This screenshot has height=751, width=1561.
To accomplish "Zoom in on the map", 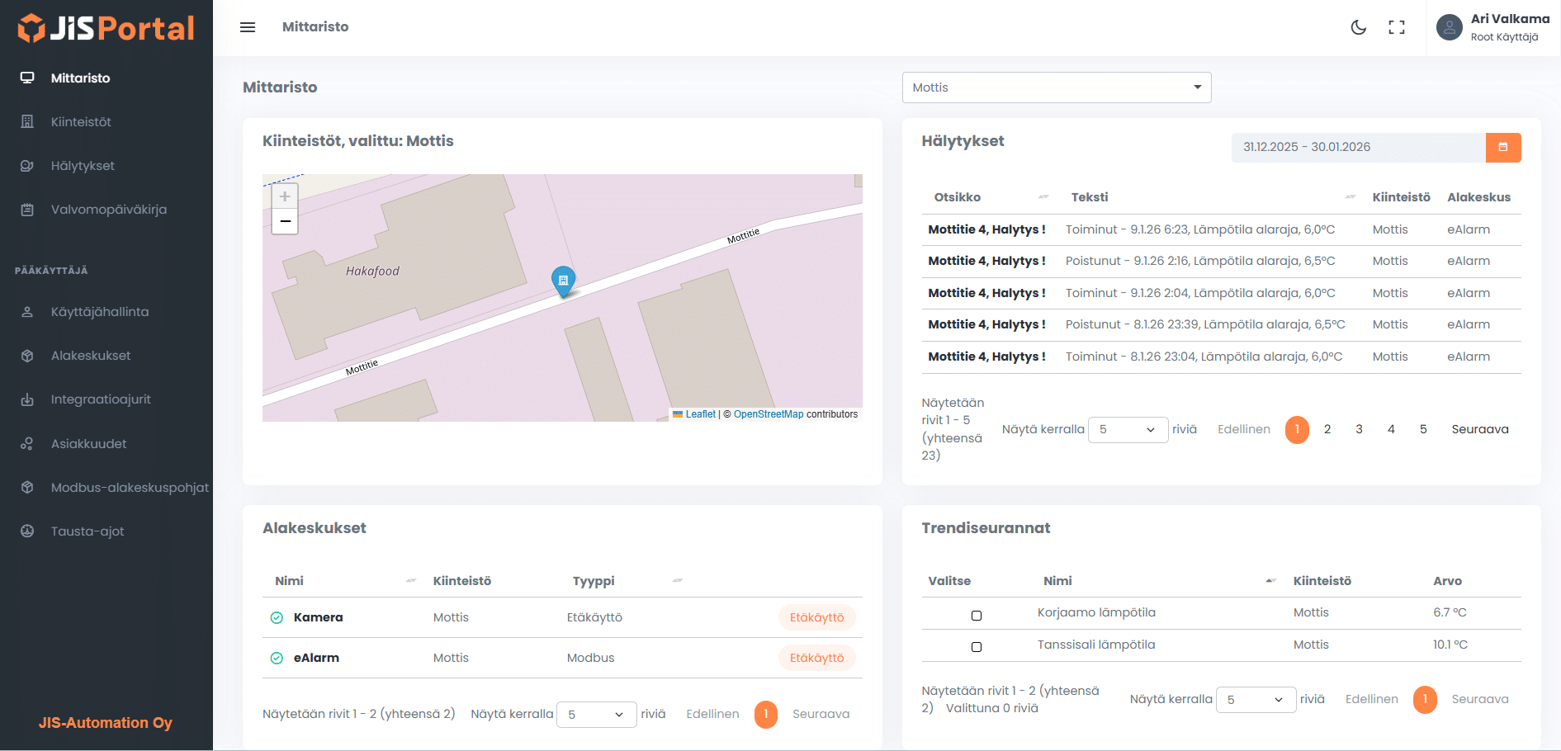I will [285, 196].
